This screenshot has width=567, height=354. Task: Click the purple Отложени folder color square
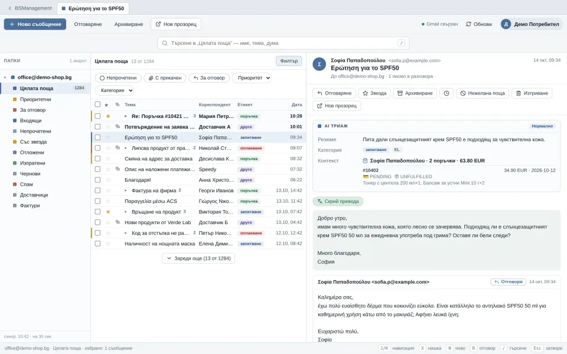14,152
